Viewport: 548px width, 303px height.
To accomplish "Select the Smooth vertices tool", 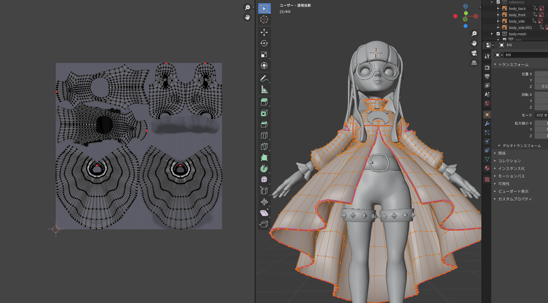I will pos(264,180).
